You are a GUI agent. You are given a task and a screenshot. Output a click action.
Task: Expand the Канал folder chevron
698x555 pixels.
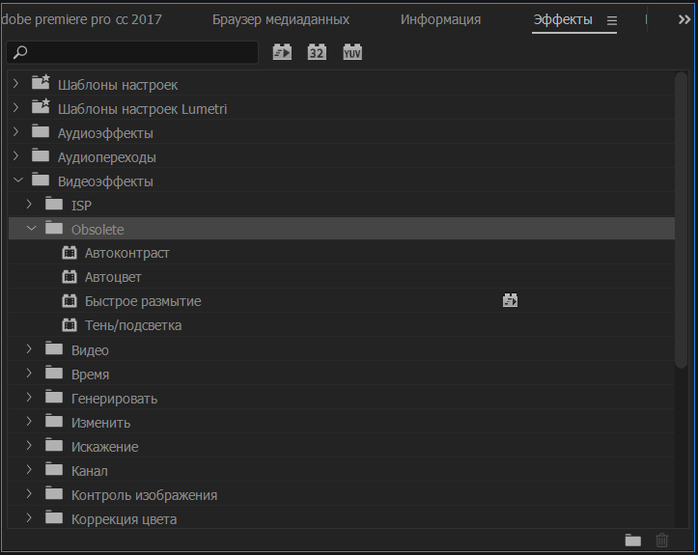coord(29,469)
